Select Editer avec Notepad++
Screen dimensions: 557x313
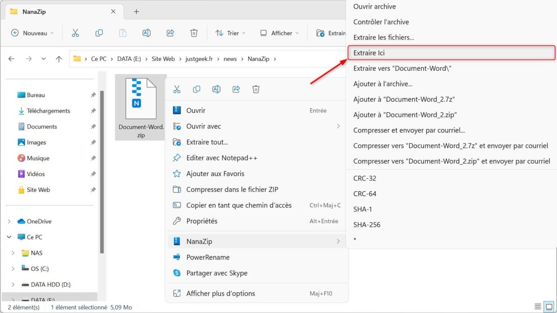257,158
